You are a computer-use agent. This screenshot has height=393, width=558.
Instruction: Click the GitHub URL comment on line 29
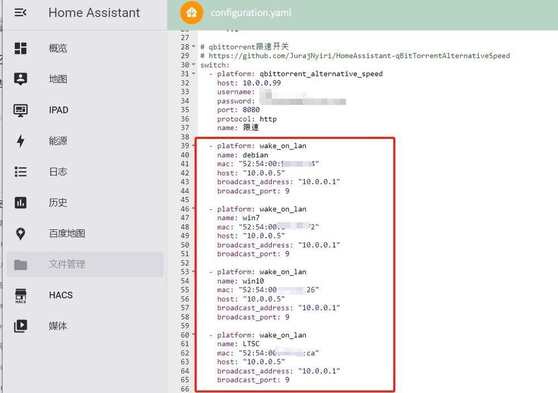[x=359, y=55]
